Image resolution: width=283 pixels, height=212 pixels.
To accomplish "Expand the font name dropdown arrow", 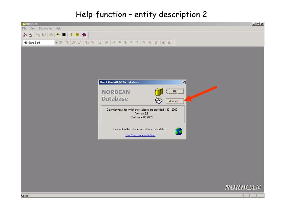I will [x=56, y=43].
